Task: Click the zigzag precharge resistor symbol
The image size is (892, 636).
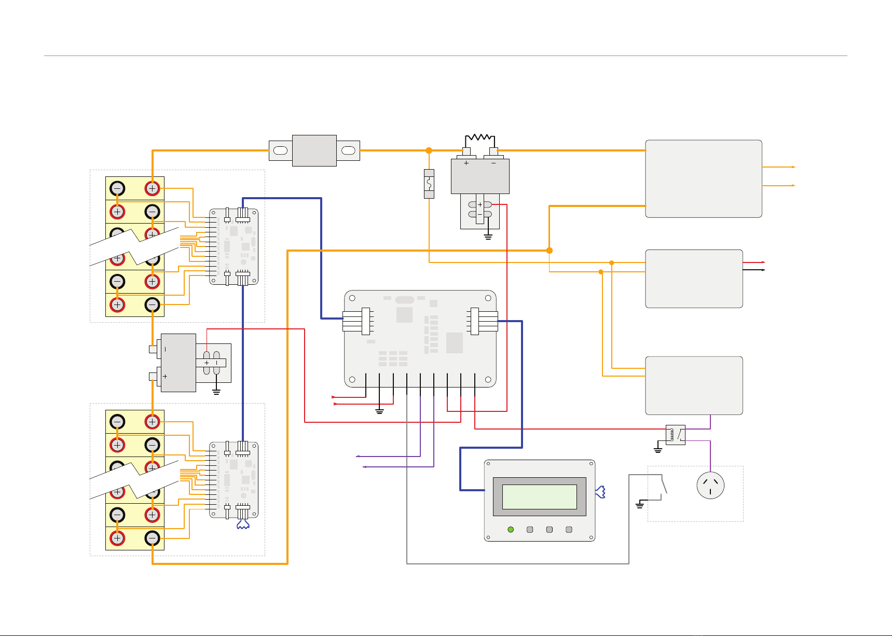Action: (480, 138)
